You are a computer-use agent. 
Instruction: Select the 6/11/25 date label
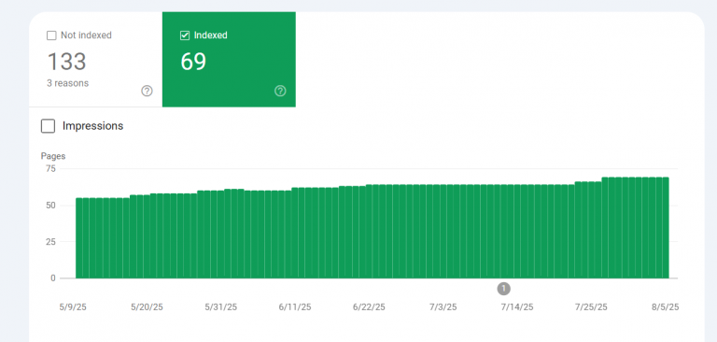[295, 307]
